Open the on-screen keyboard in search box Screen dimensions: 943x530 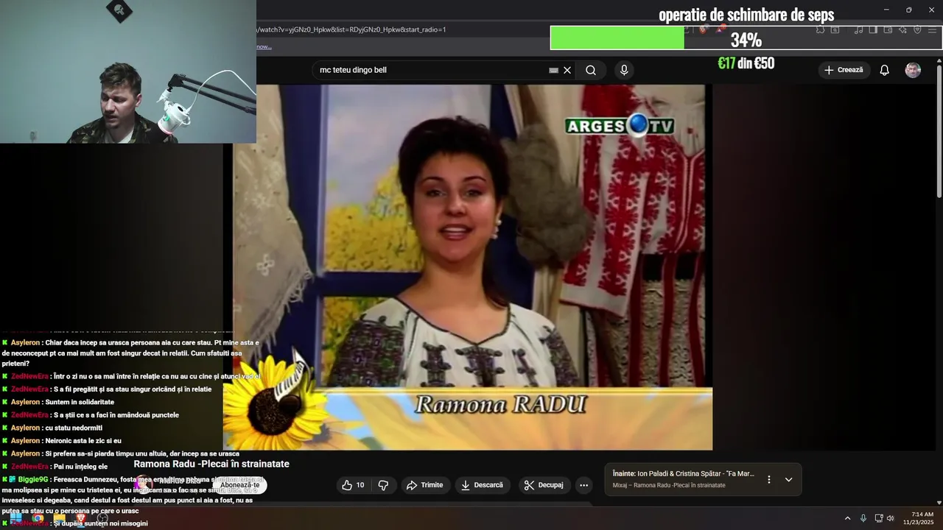(x=553, y=70)
